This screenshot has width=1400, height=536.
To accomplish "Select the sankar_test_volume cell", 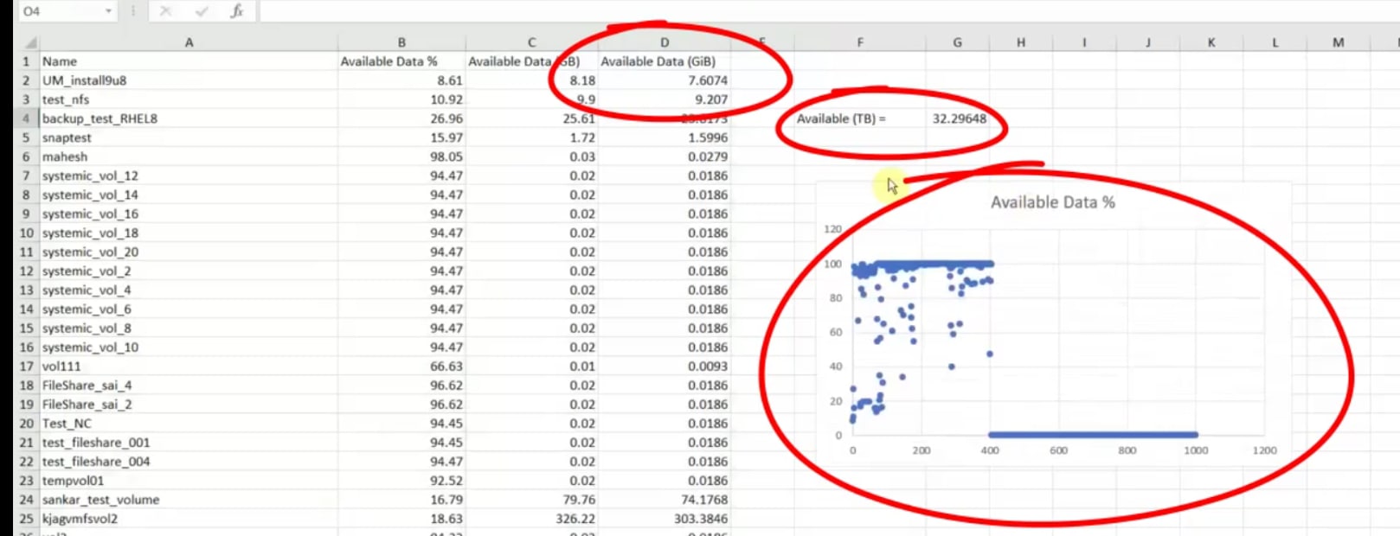I will pyautogui.click(x=189, y=500).
